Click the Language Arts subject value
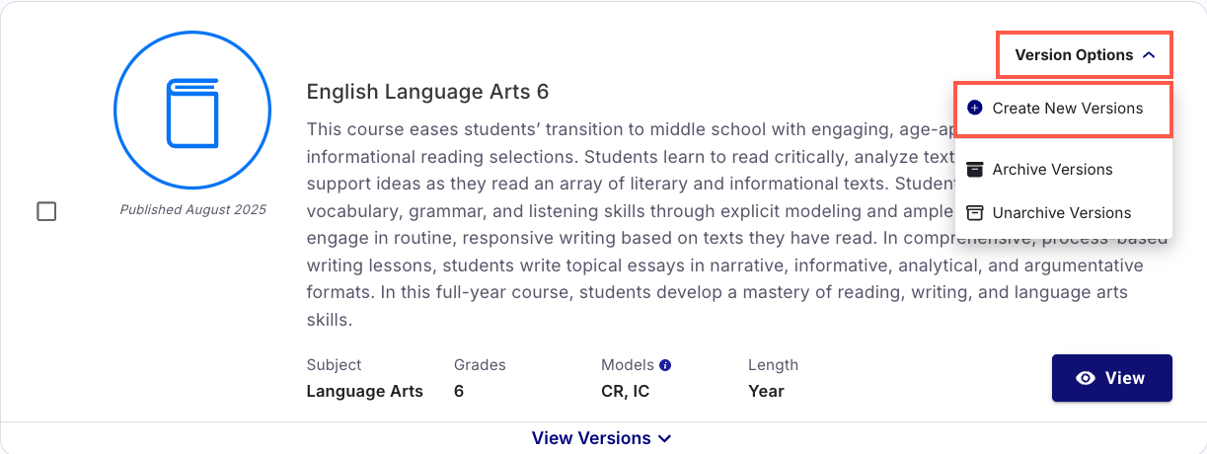The width and height of the screenshot is (1207, 454). 365,391
